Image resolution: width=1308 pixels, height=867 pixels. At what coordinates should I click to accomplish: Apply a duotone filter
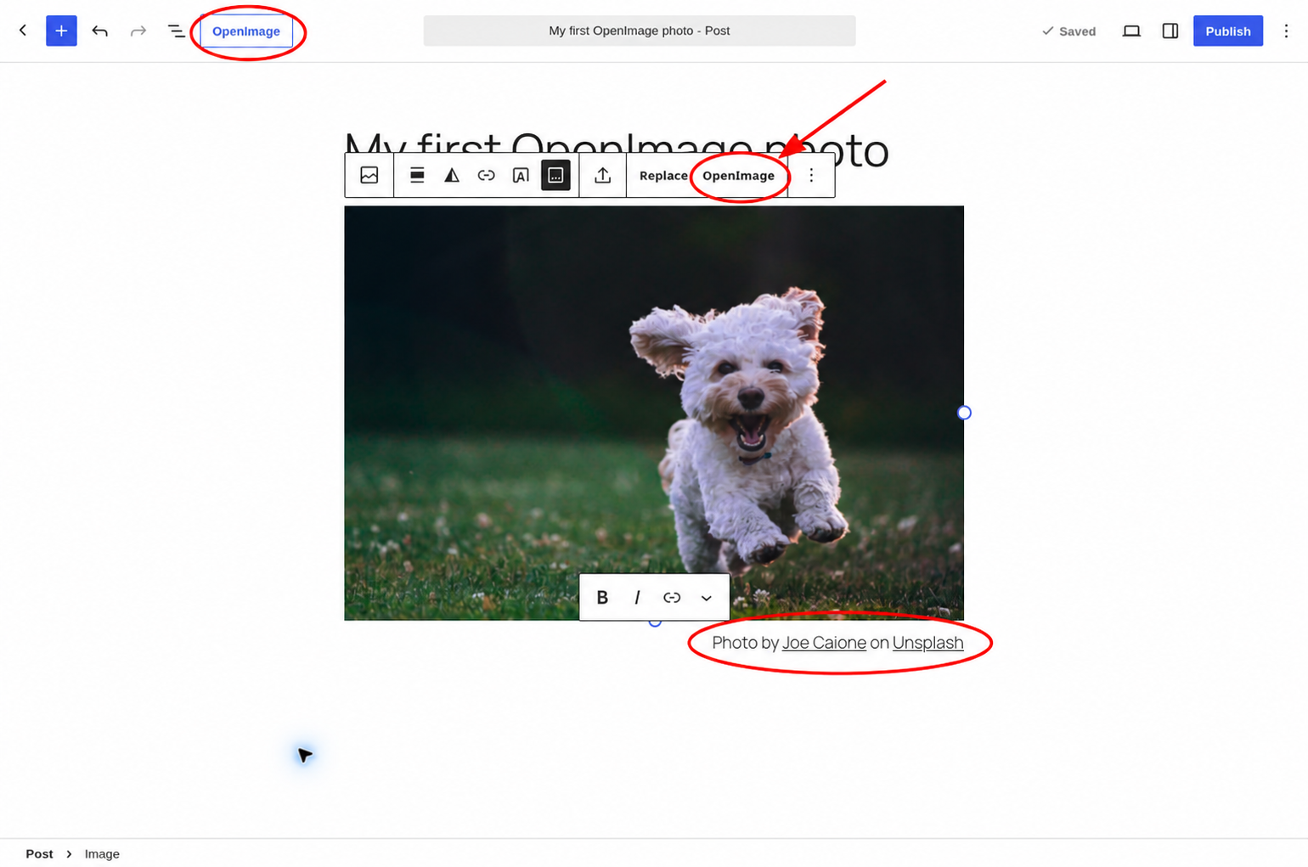(452, 175)
